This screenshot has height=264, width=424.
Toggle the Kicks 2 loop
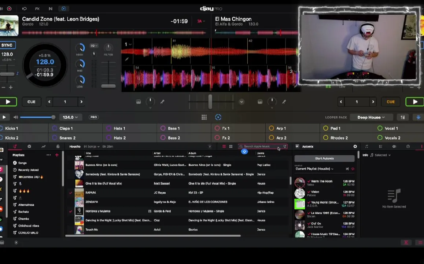click(24, 137)
